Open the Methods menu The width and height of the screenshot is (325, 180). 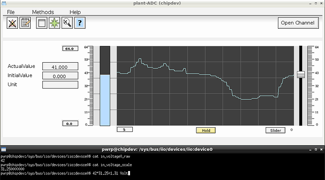(43, 12)
